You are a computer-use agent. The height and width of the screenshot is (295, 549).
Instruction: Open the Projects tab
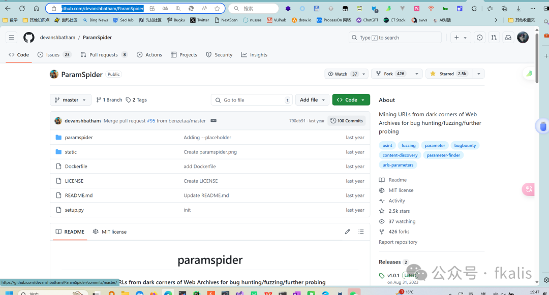[x=184, y=55]
